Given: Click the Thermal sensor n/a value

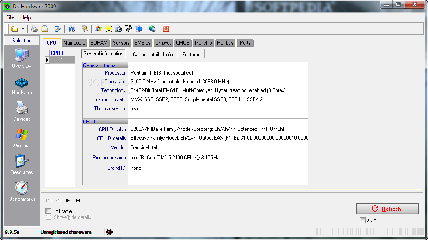Looking at the screenshot, I should click(134, 109).
